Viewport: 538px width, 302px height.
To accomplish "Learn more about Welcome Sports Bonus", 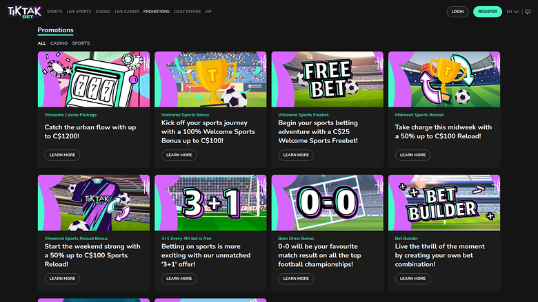I will click(x=179, y=155).
